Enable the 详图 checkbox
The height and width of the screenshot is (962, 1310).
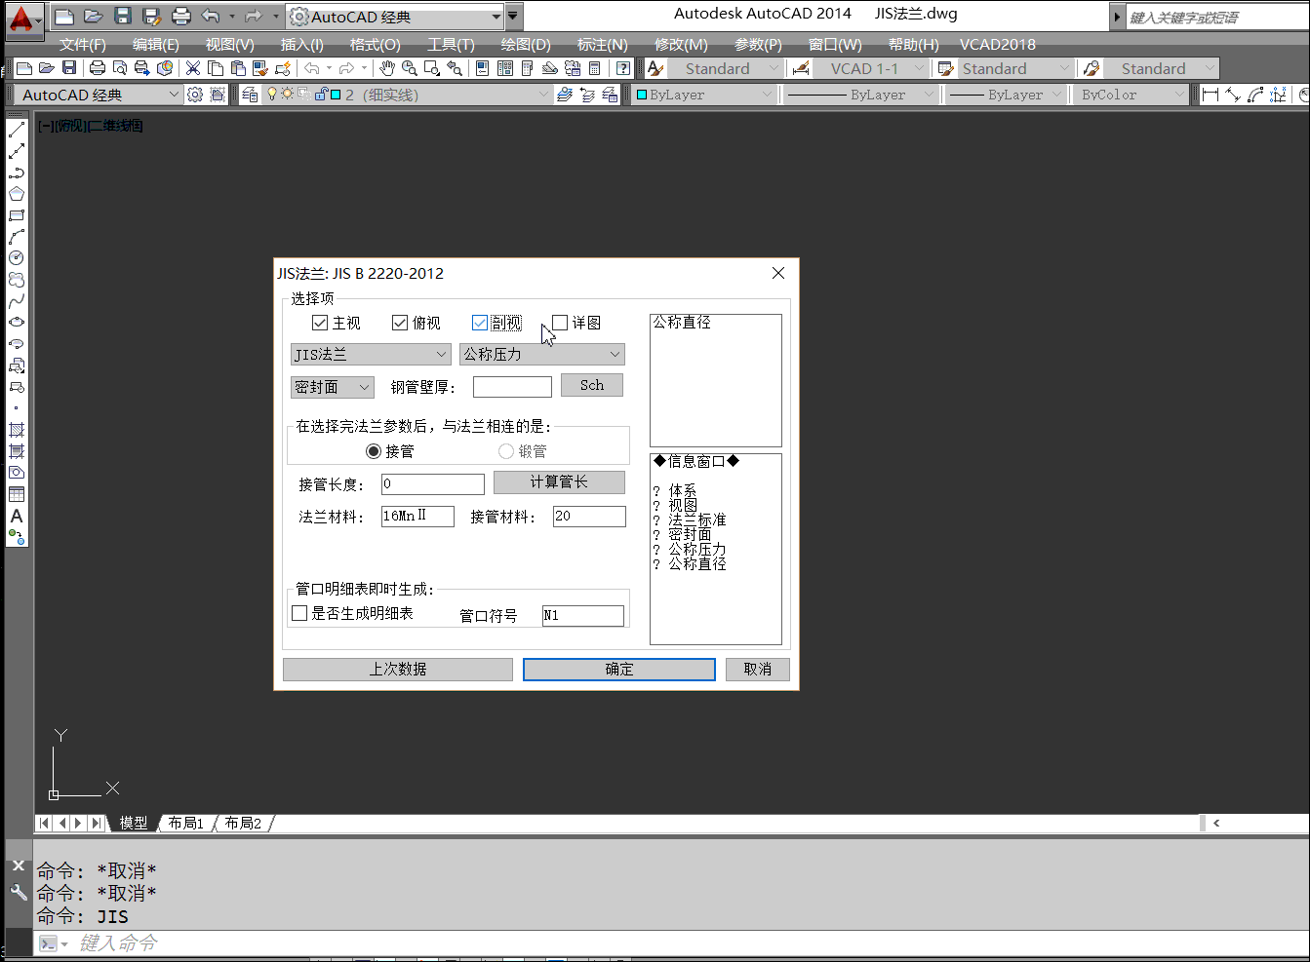(560, 323)
